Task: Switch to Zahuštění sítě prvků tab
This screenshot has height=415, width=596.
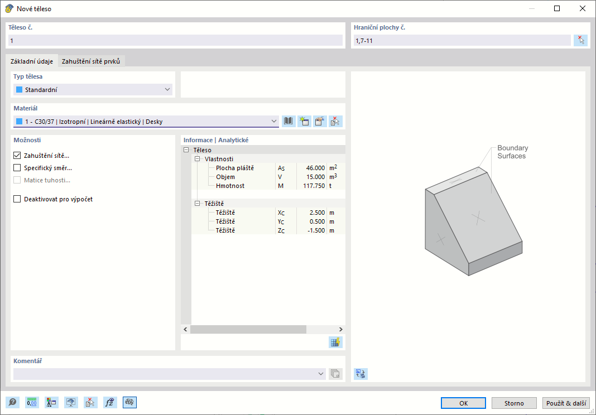Action: tap(91, 61)
